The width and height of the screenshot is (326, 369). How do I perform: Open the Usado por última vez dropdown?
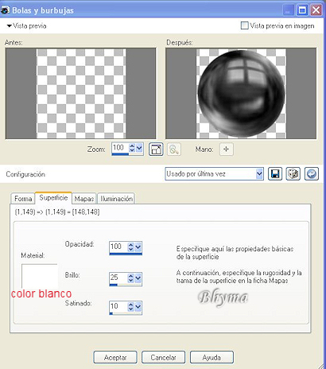tap(259, 174)
